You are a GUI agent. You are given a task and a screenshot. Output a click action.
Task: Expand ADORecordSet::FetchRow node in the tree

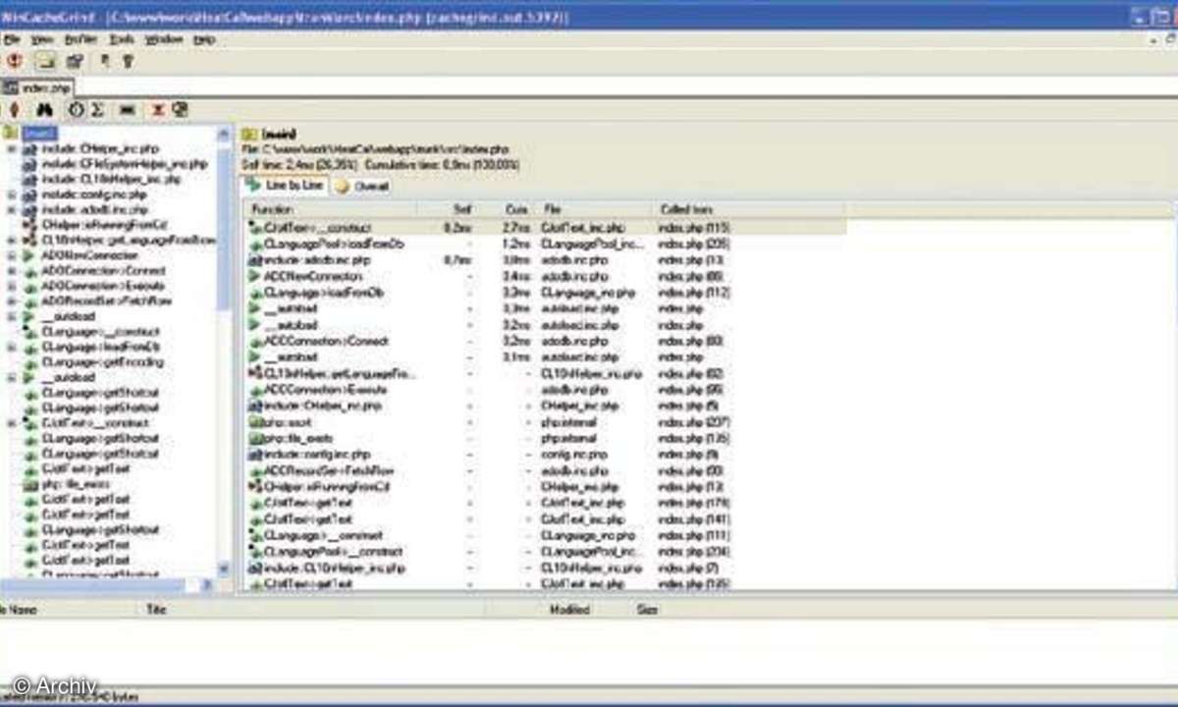click(12, 300)
